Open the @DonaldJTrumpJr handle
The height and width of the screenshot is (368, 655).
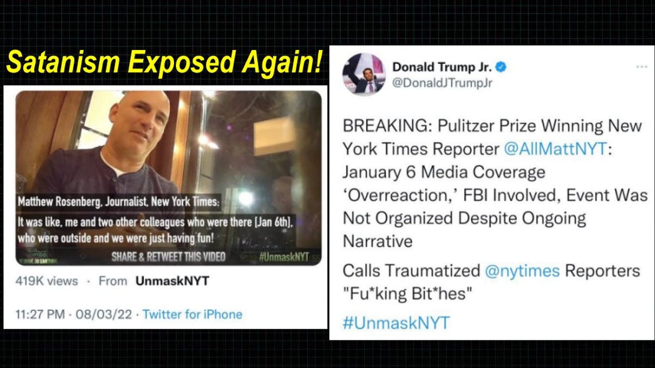pos(443,83)
